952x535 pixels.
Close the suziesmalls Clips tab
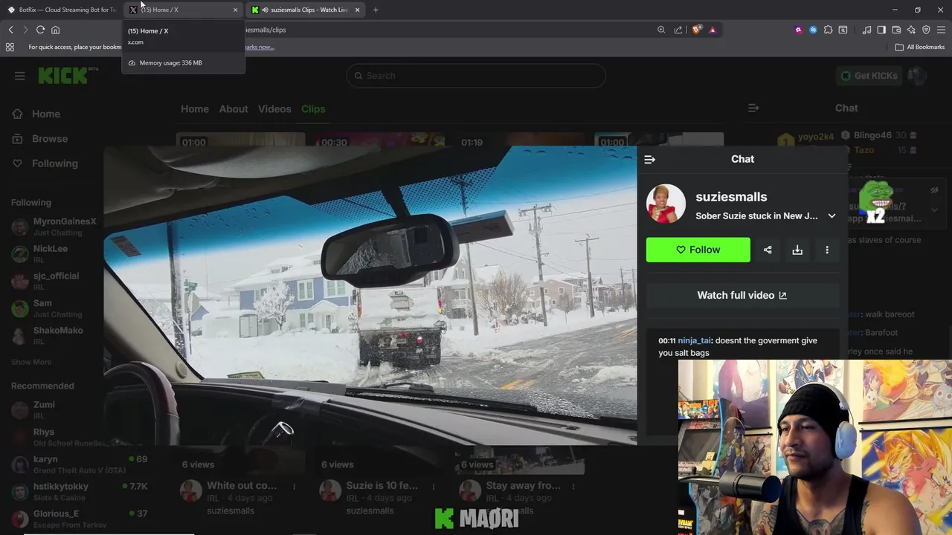tap(358, 10)
